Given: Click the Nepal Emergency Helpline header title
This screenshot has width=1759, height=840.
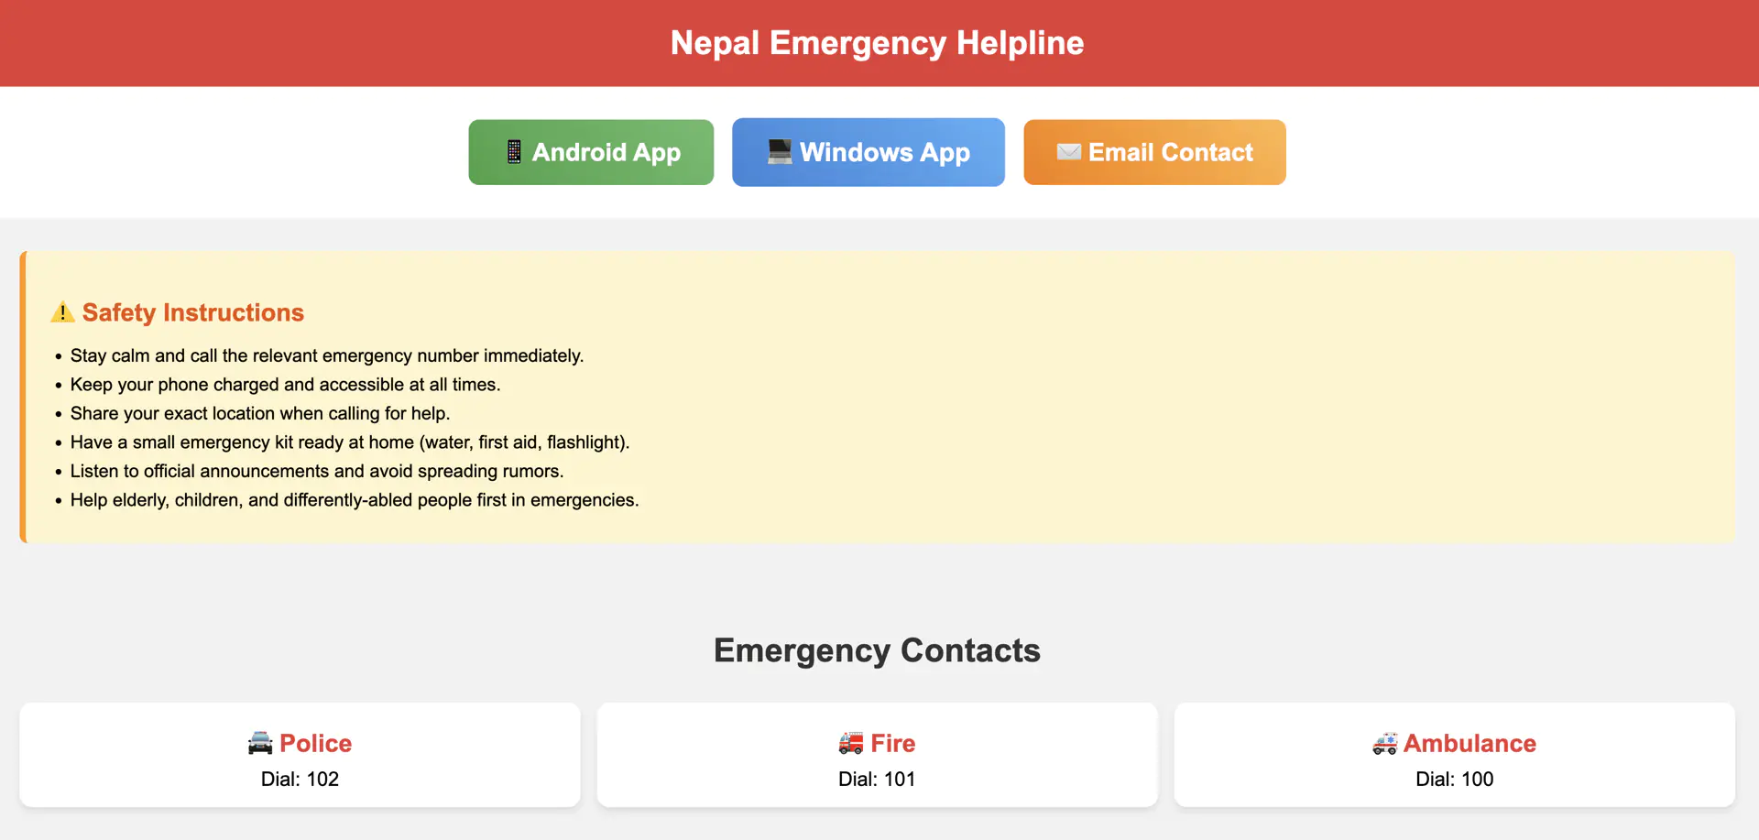Looking at the screenshot, I should point(877,43).
